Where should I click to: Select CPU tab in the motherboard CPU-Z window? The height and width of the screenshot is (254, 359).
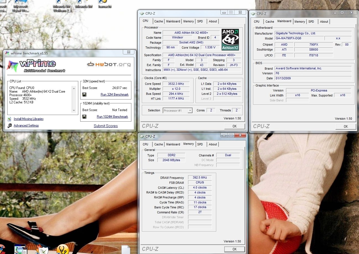[x=257, y=22]
